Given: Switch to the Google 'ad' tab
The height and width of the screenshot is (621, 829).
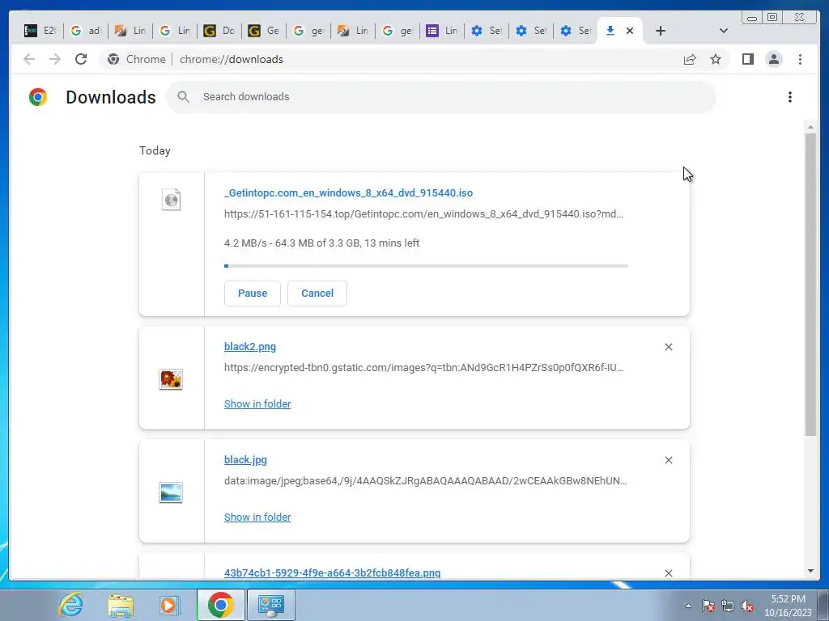Looking at the screenshot, I should (86, 31).
